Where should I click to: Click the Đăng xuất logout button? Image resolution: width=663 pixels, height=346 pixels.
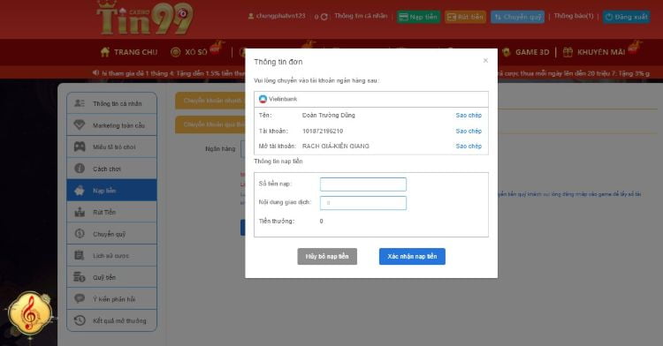[x=627, y=17]
